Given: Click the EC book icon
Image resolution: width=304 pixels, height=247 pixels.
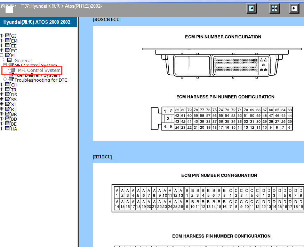Looking at the screenshot, I should pos(8,50).
